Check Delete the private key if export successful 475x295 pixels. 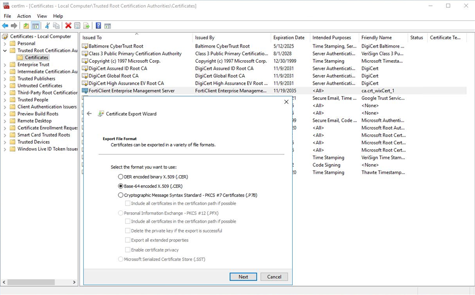[128, 231]
